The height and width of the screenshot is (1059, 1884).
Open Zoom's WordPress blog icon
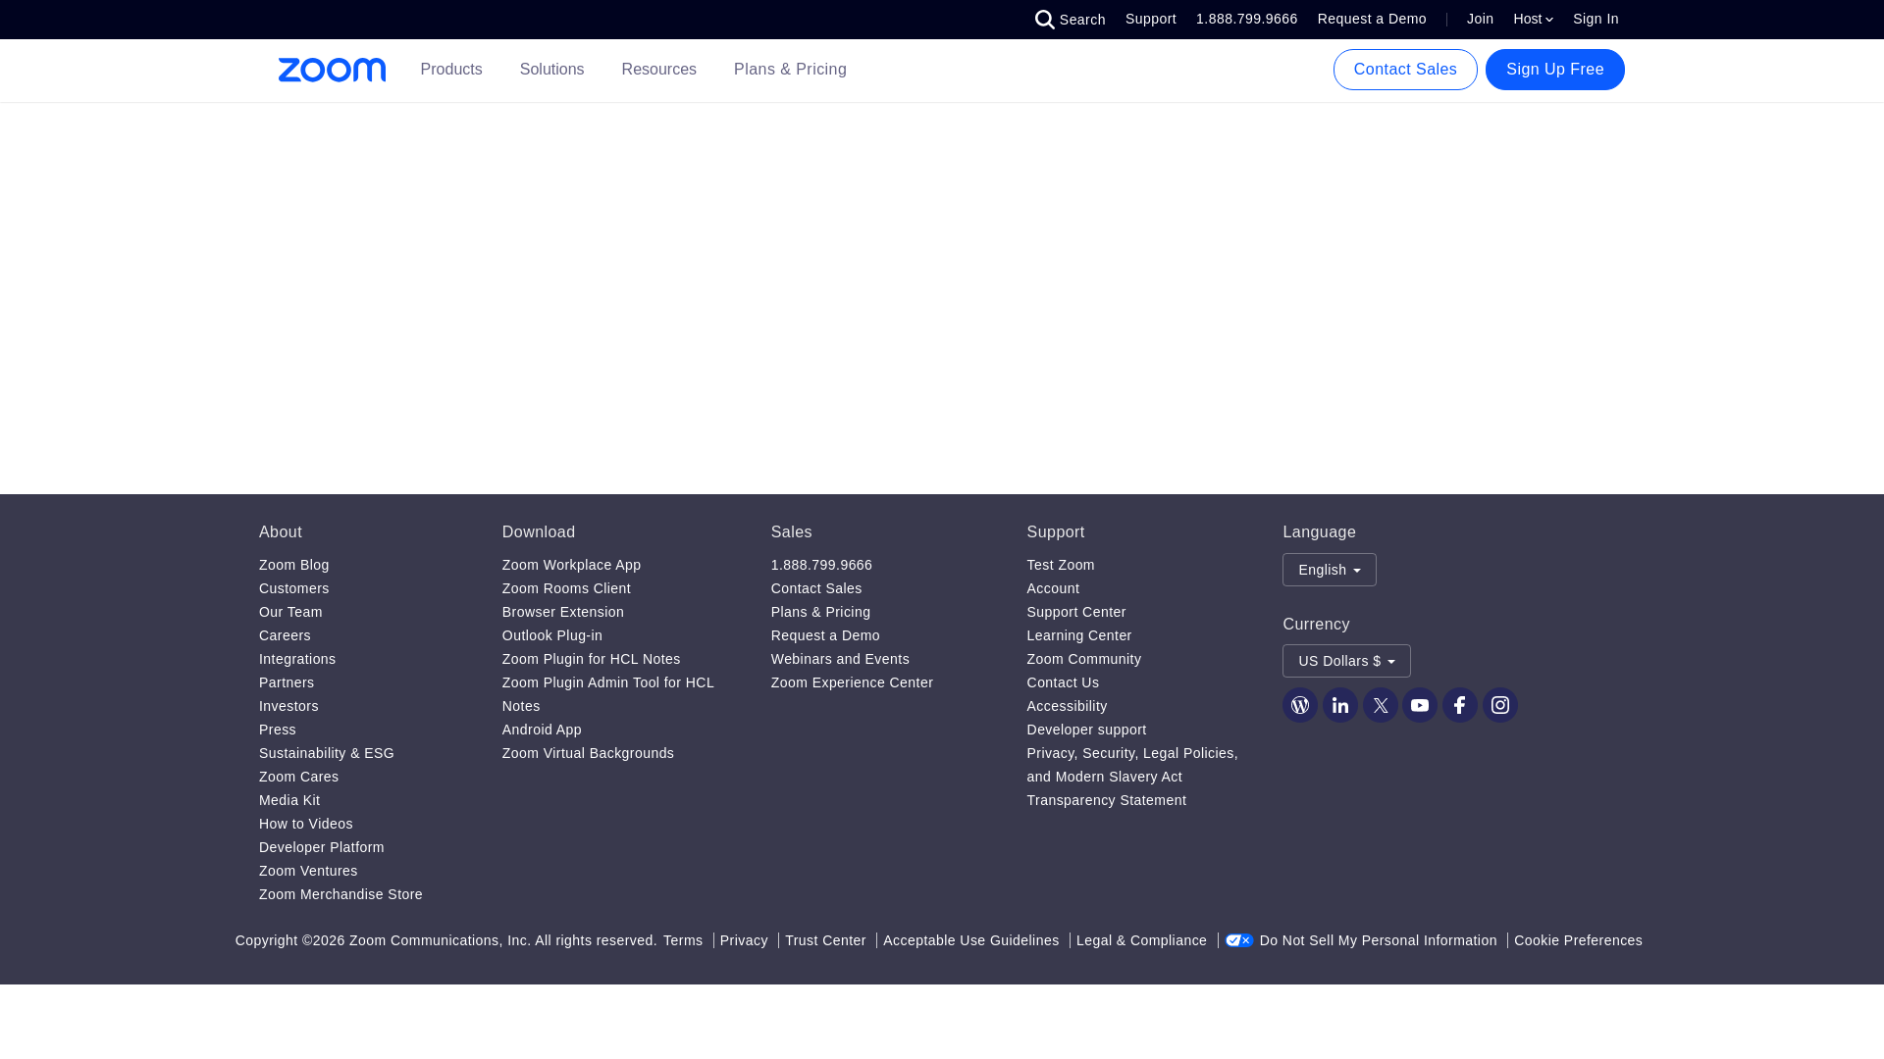click(x=1300, y=705)
